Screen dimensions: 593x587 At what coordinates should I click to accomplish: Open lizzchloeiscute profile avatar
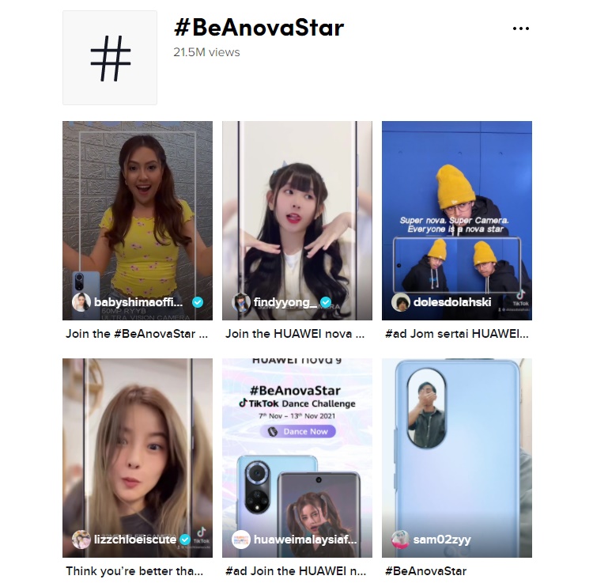[81, 540]
